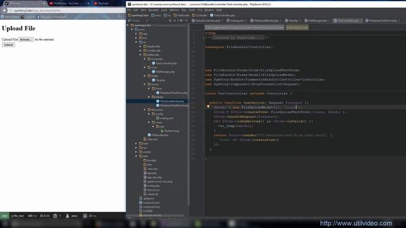Expand the CoreBundle folder
Viewport: 406px width, 228px height.
[x=141, y=51]
